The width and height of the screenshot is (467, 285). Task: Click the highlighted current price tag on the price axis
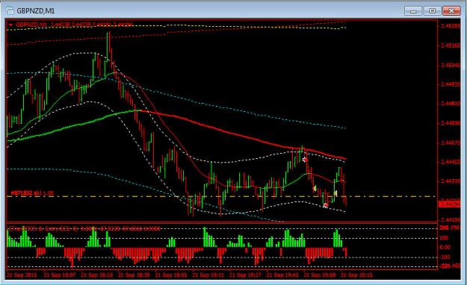point(449,204)
